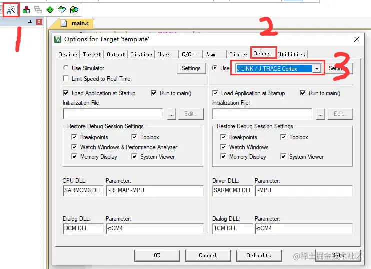The width and height of the screenshot is (371, 269).
Task: Click the Manage Project Items icon
Action: (x=26, y=10)
